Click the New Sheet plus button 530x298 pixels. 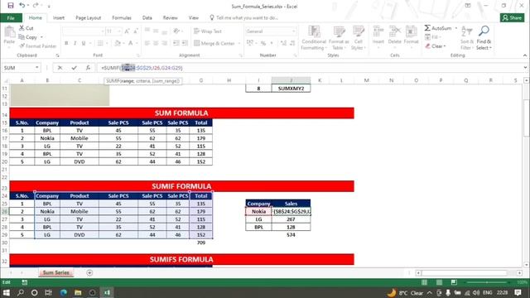(x=89, y=272)
